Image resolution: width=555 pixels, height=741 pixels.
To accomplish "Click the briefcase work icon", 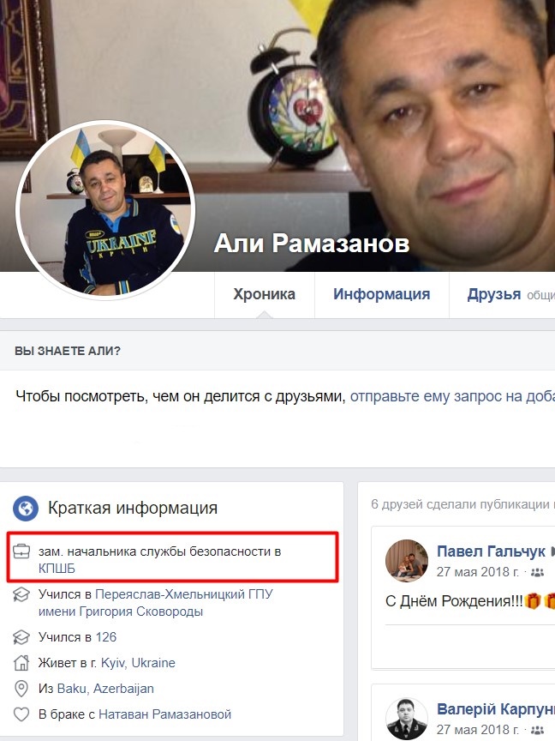I will (x=21, y=551).
